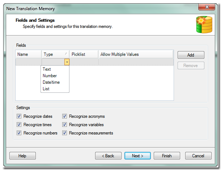Select List field type option
Viewport: 221px width, 170px height.
tap(46, 89)
